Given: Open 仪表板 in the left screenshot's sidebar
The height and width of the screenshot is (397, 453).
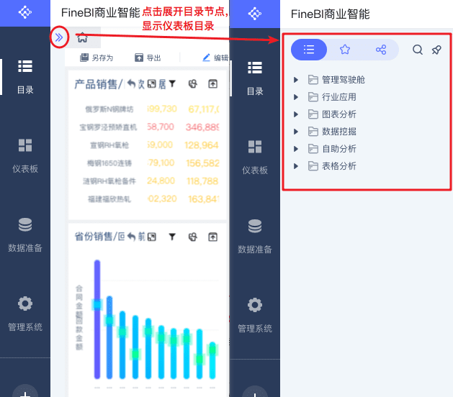Looking at the screenshot, I should (x=25, y=156).
